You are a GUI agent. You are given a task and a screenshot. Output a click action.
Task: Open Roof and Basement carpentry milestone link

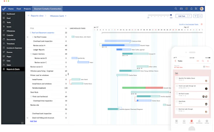[43, 33]
